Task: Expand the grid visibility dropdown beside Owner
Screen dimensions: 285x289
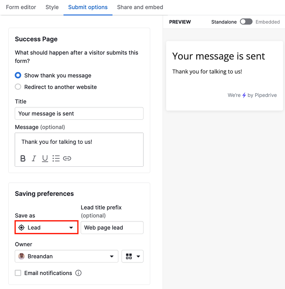Action: tap(133, 256)
